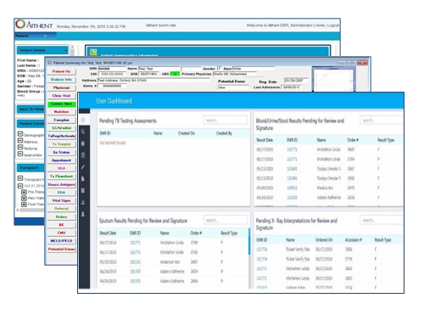The width and height of the screenshot is (424, 315).
Task: Collapse the Address tree node
Action: [x=20, y=141]
